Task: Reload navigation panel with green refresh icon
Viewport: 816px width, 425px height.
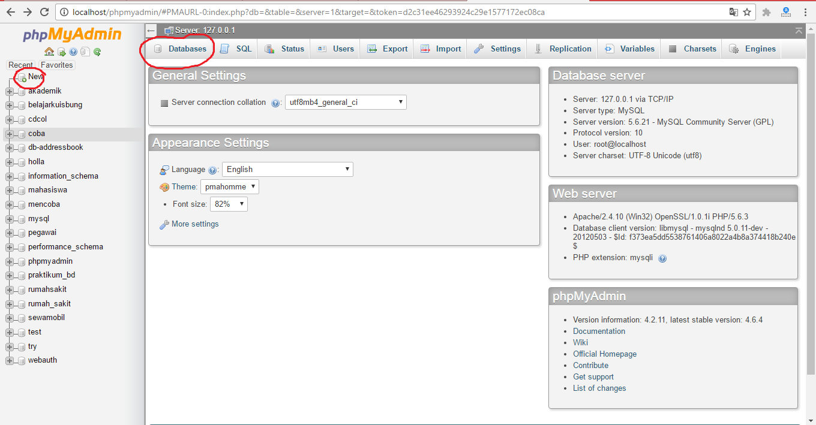Action: pyautogui.click(x=97, y=52)
